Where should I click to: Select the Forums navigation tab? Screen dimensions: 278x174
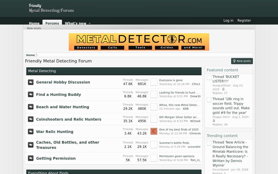(x=52, y=23)
